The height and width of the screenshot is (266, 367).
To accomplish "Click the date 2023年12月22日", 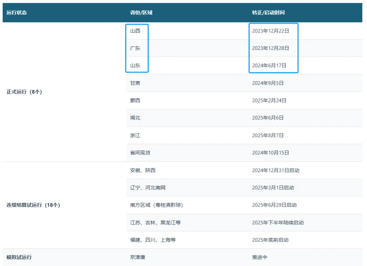I will click(274, 31).
